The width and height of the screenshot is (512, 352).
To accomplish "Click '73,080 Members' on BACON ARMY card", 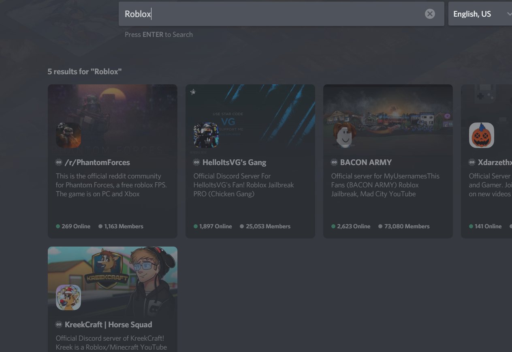I will pos(404,226).
